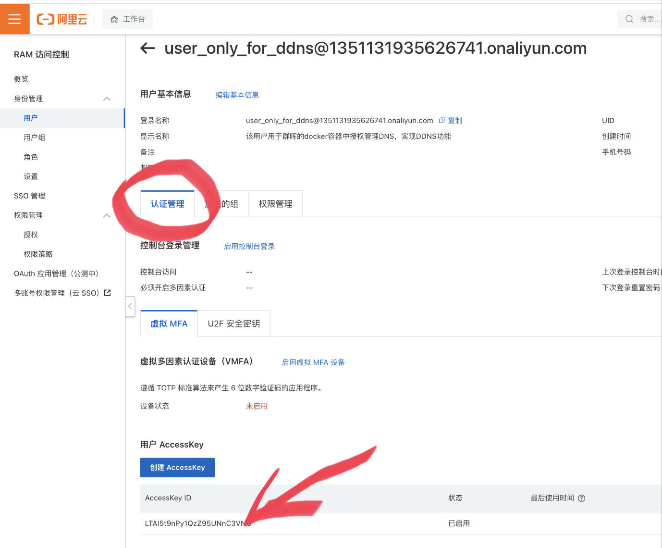The image size is (662, 548).
Task: Click the external link icon beside 云 SSO
Action: point(108,292)
